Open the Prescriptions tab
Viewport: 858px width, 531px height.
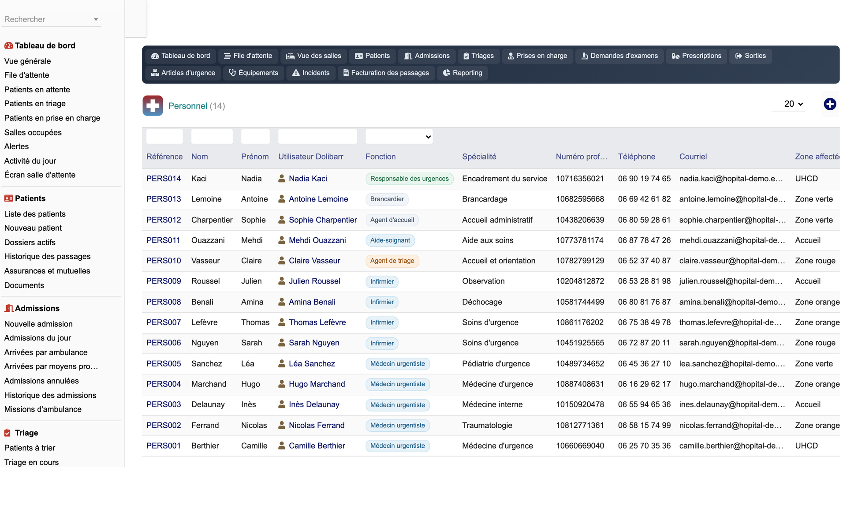[696, 56]
